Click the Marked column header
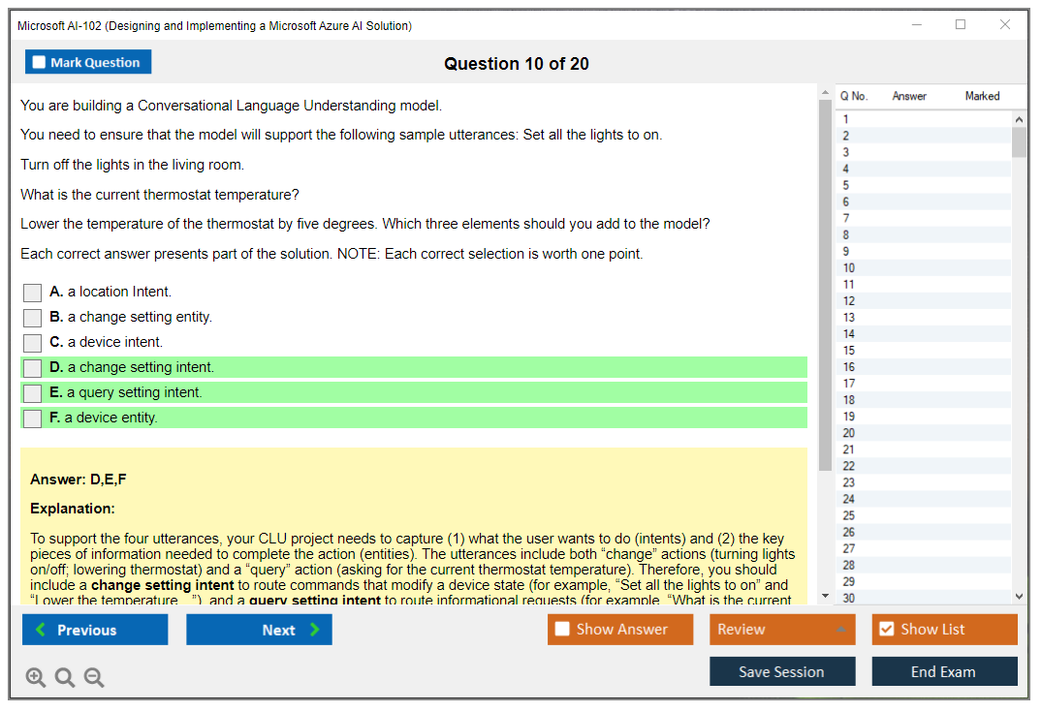Viewport: 1042px width, 712px height. click(x=982, y=96)
